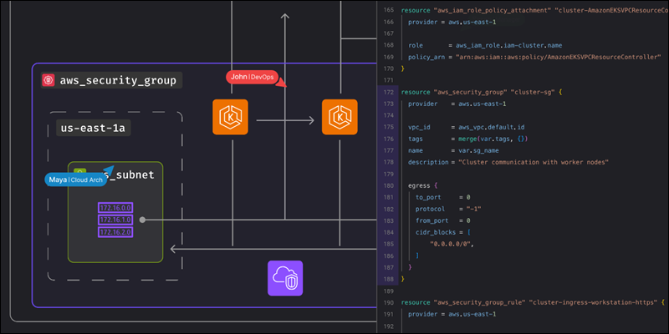This screenshot has height=334, width=669.
Task: Click provider value on line 173
Action: [x=483, y=104]
